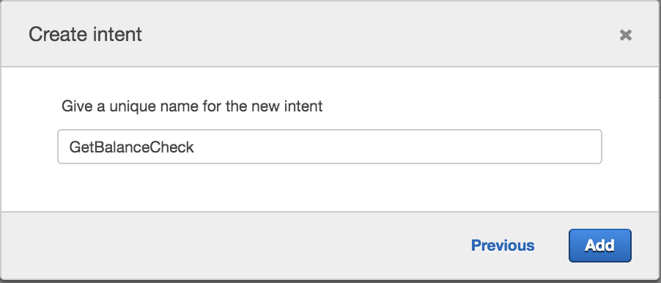661x283 pixels.
Task: Select the blue Add button in footer
Action: coord(600,246)
